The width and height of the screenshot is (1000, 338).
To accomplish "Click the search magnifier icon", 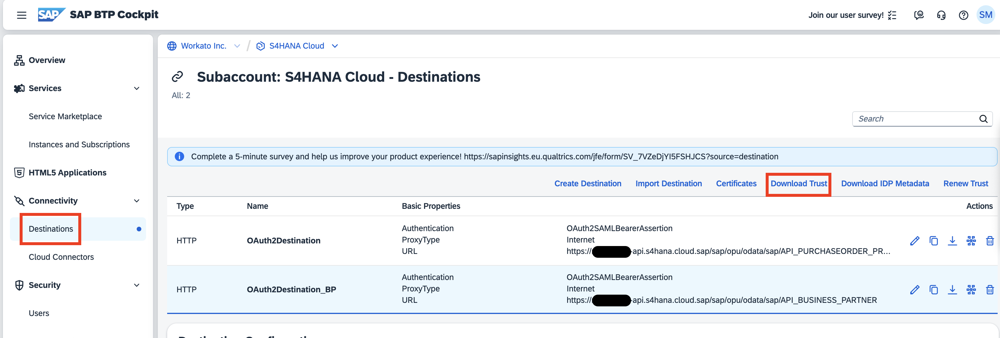I will [x=983, y=119].
